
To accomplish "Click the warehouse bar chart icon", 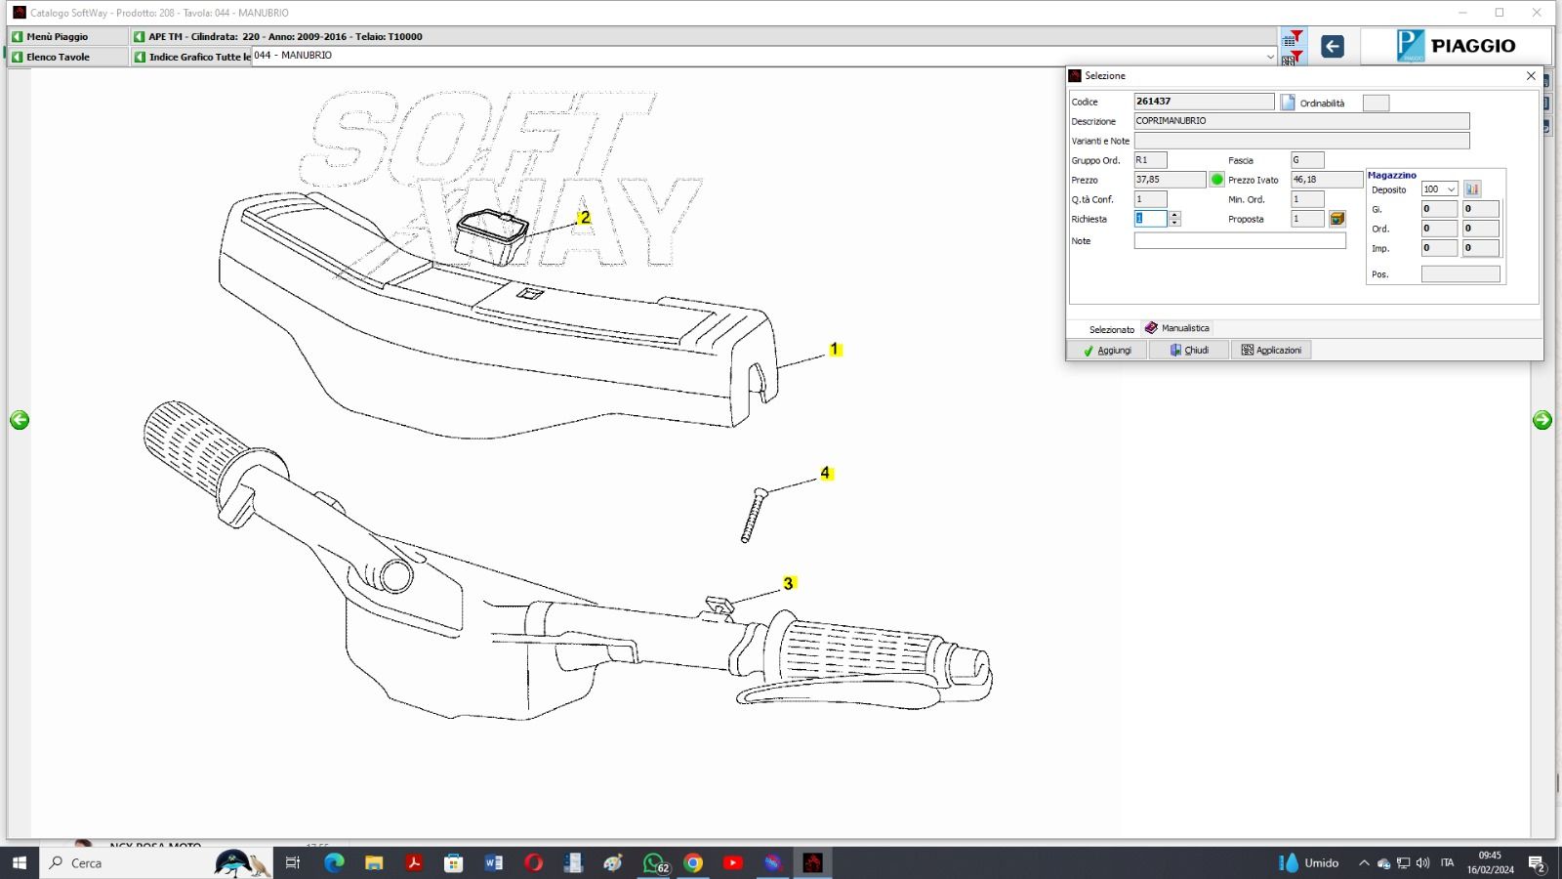I will (1472, 189).
